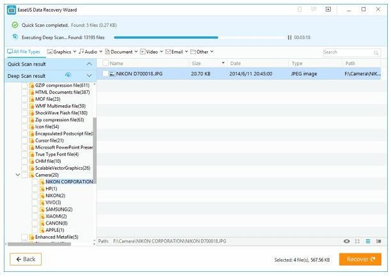Select Encapsulated Postscript file tree item
This screenshot has height=277, width=391.
[x=64, y=134]
